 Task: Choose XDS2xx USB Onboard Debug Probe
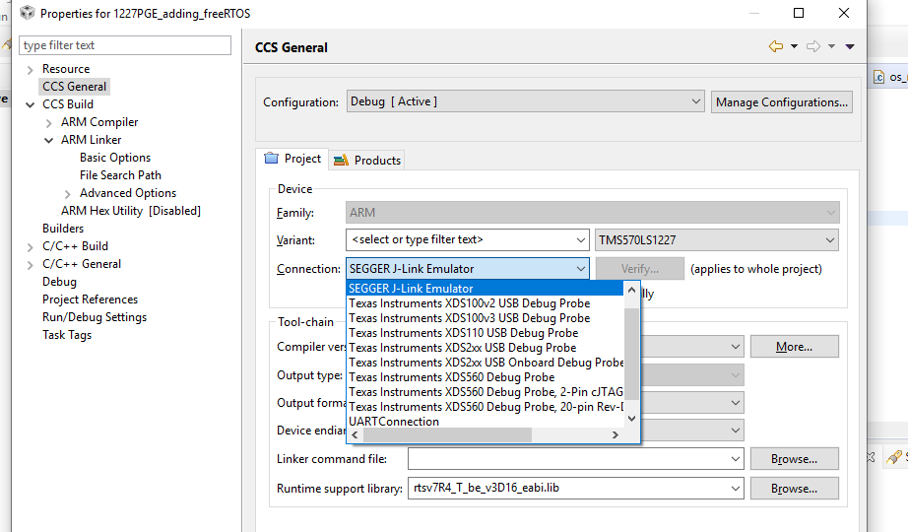[486, 363]
